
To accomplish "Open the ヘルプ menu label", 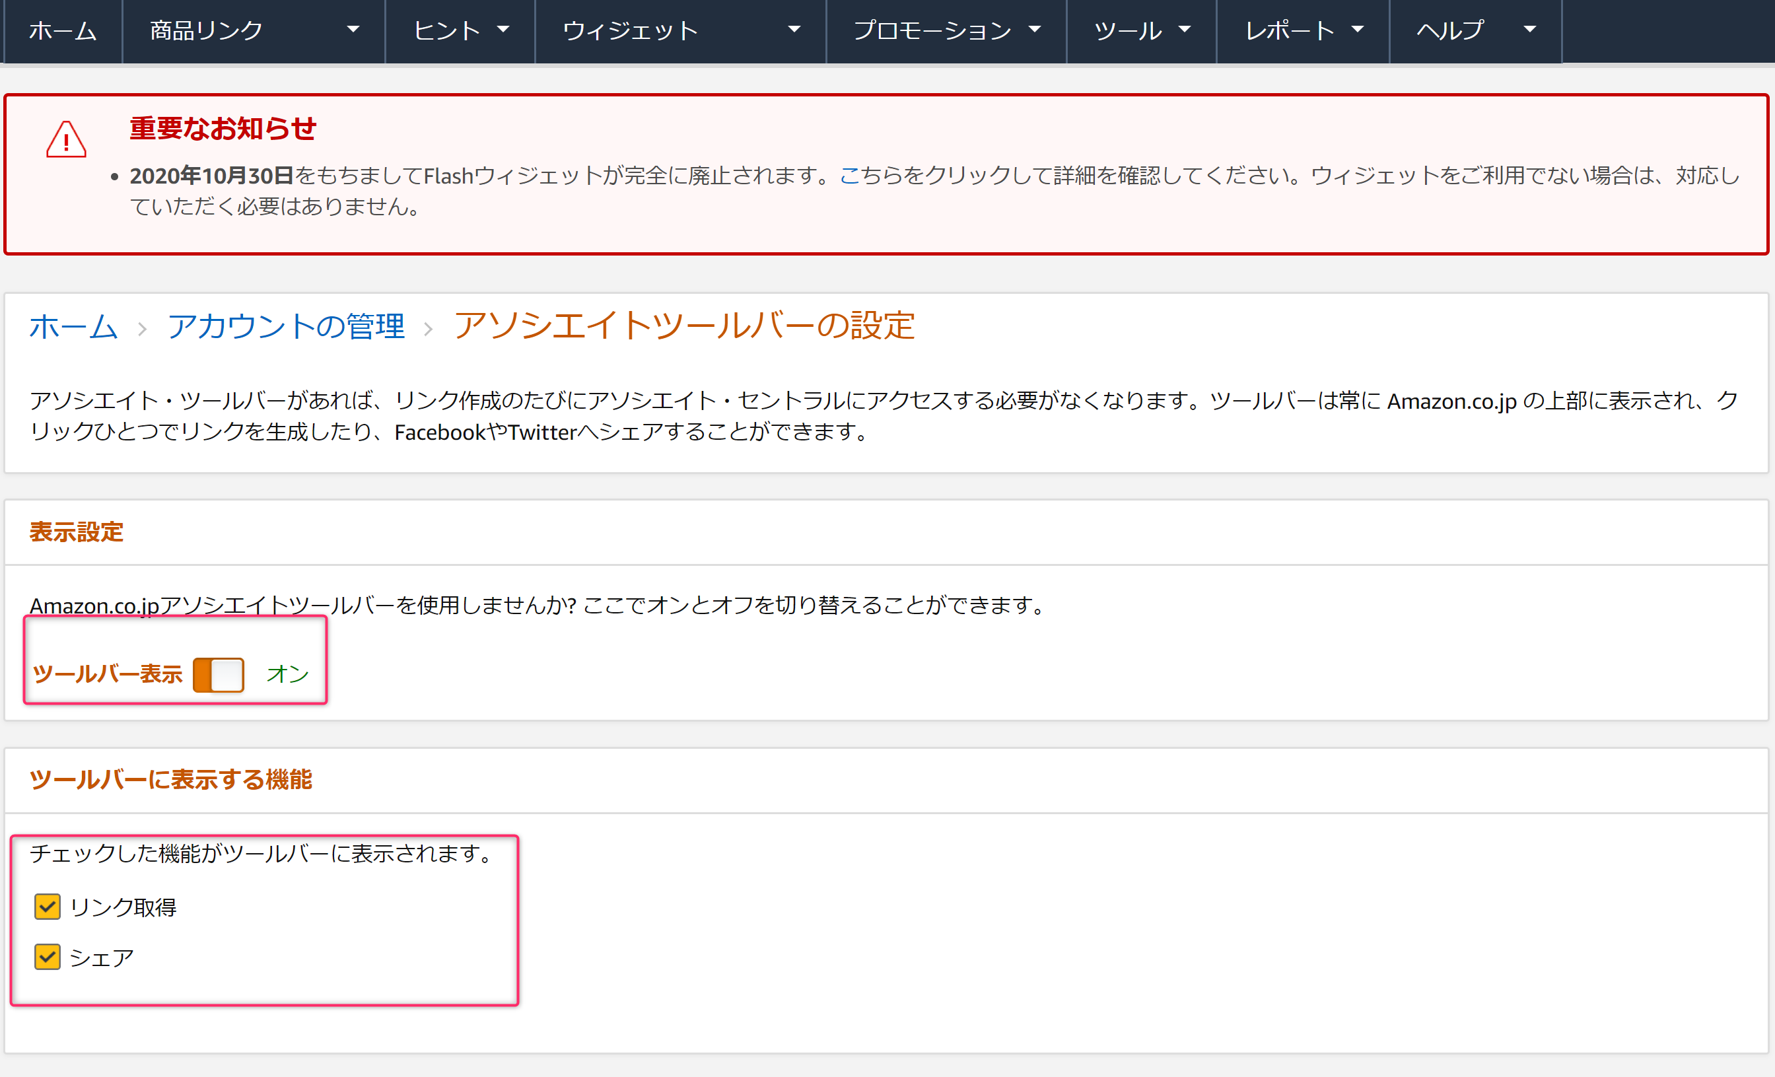I will coord(1450,30).
